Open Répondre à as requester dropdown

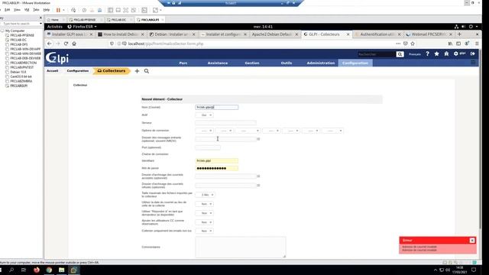coord(205,213)
